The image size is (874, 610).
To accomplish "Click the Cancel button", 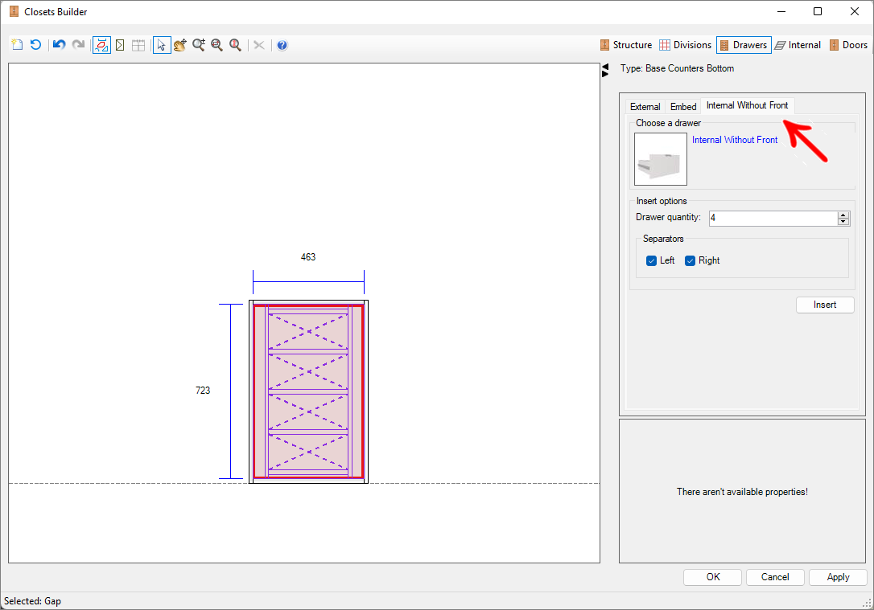I will click(775, 577).
